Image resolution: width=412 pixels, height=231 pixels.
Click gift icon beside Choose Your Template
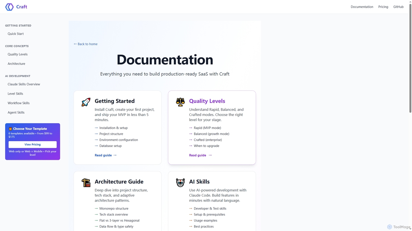(10, 129)
